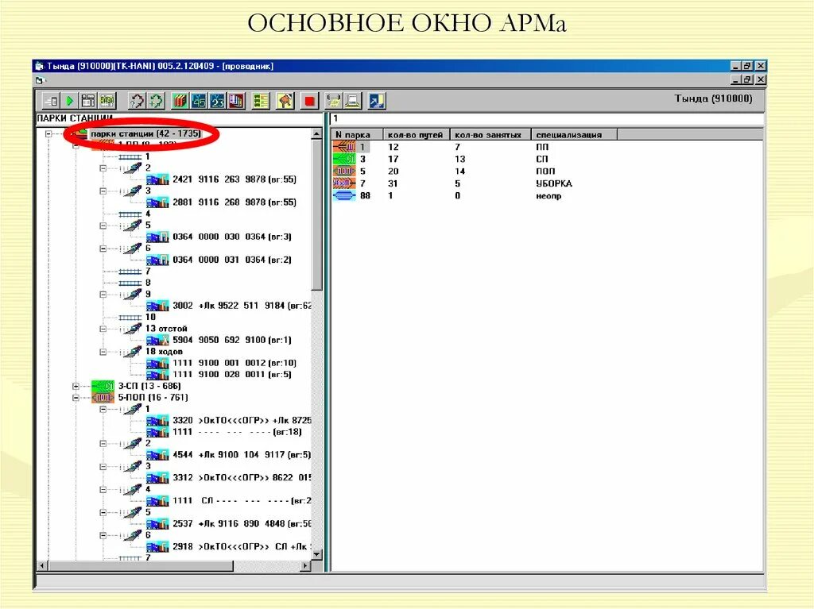Viewport: 814px width, 609px height.
Task: Click the tree panel scroll up arrow
Action: point(316,134)
